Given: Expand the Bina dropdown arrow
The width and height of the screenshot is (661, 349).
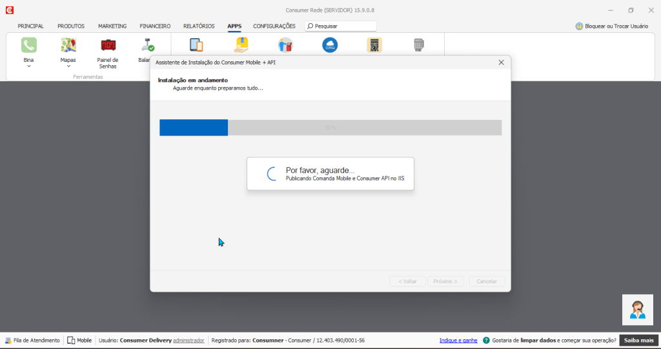Looking at the screenshot, I should [x=29, y=66].
